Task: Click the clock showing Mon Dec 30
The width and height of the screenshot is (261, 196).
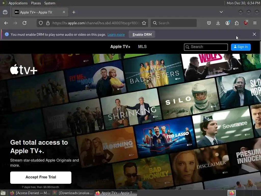Action: point(243,3)
